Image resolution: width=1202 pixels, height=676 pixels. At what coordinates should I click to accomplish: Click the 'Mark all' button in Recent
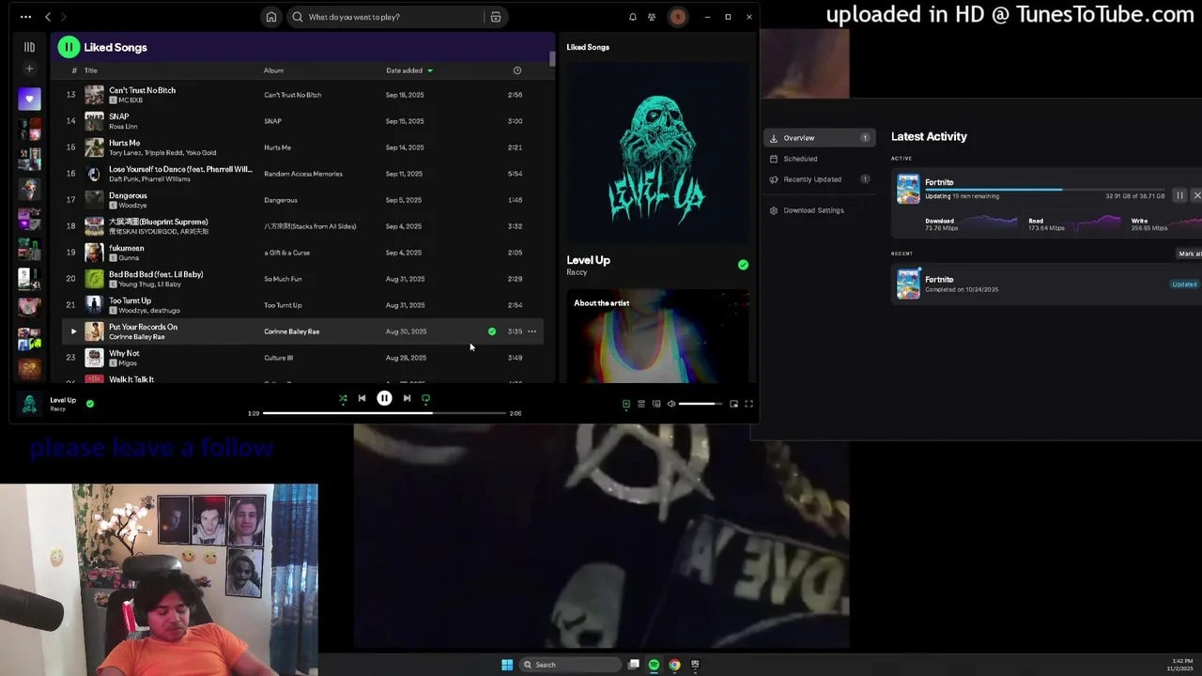[1190, 253]
